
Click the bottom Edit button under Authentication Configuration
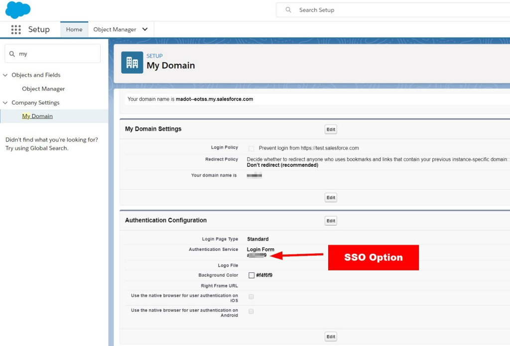[x=331, y=337]
